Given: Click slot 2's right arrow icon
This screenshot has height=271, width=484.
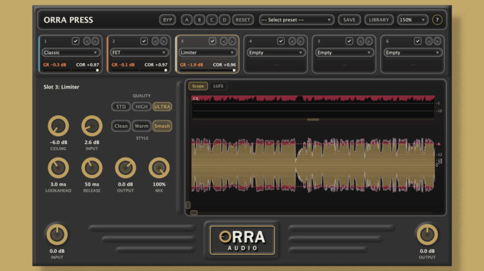Looking at the screenshot, I should pyautogui.click(x=164, y=41).
